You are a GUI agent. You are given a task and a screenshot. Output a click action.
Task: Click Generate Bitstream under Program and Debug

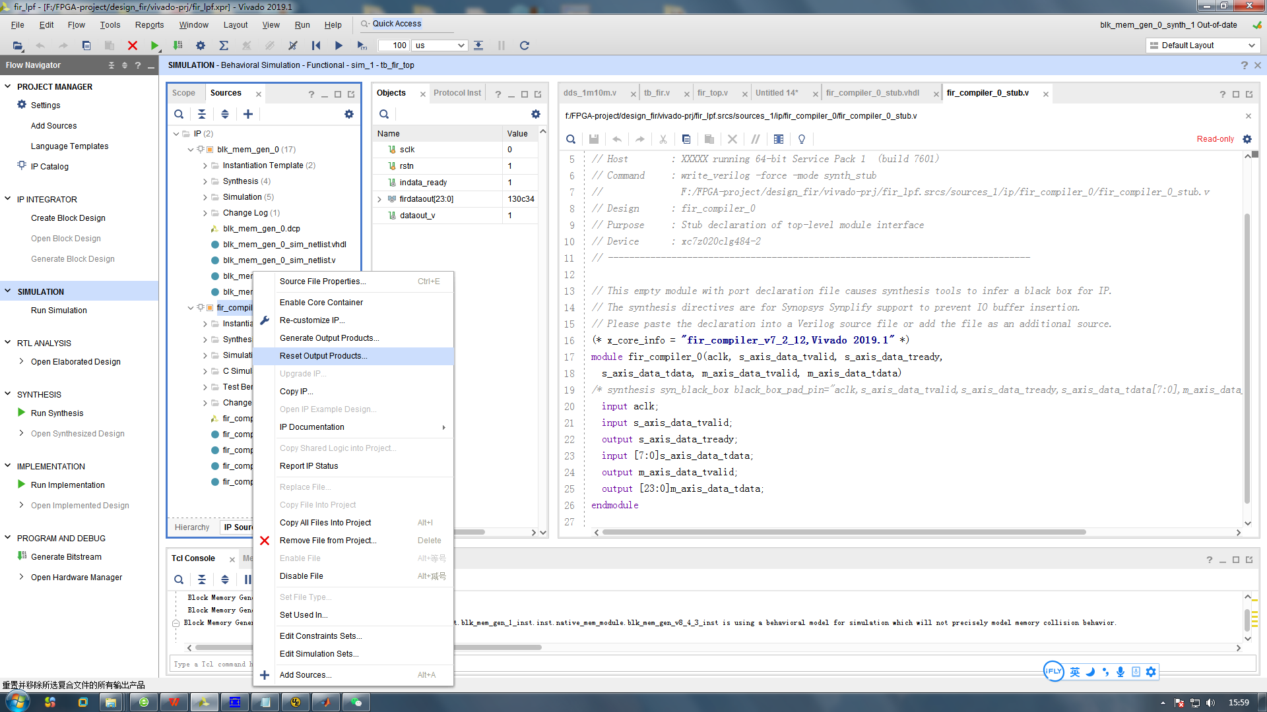point(66,556)
